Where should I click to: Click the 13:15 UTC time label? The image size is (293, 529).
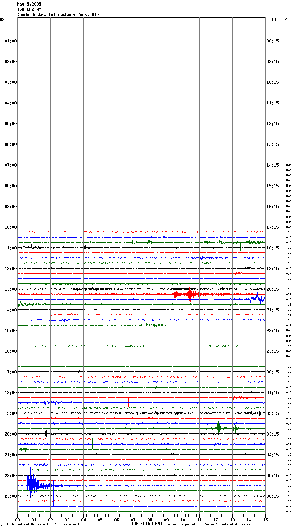(x=273, y=144)
